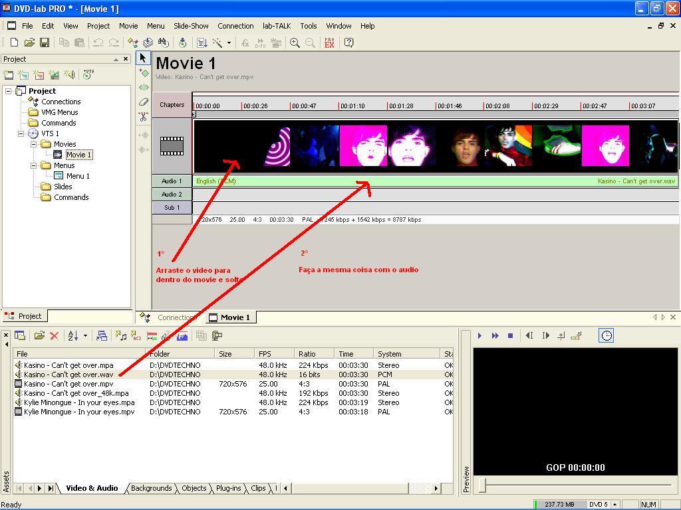Viewport: 681px width, 510px height.
Task: Click the fast forward button in Preview
Action: coord(495,335)
